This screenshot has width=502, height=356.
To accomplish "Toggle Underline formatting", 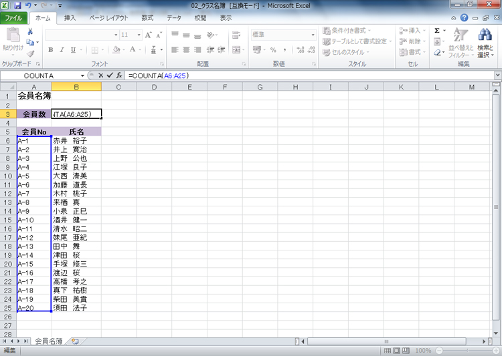I will tap(73, 50).
